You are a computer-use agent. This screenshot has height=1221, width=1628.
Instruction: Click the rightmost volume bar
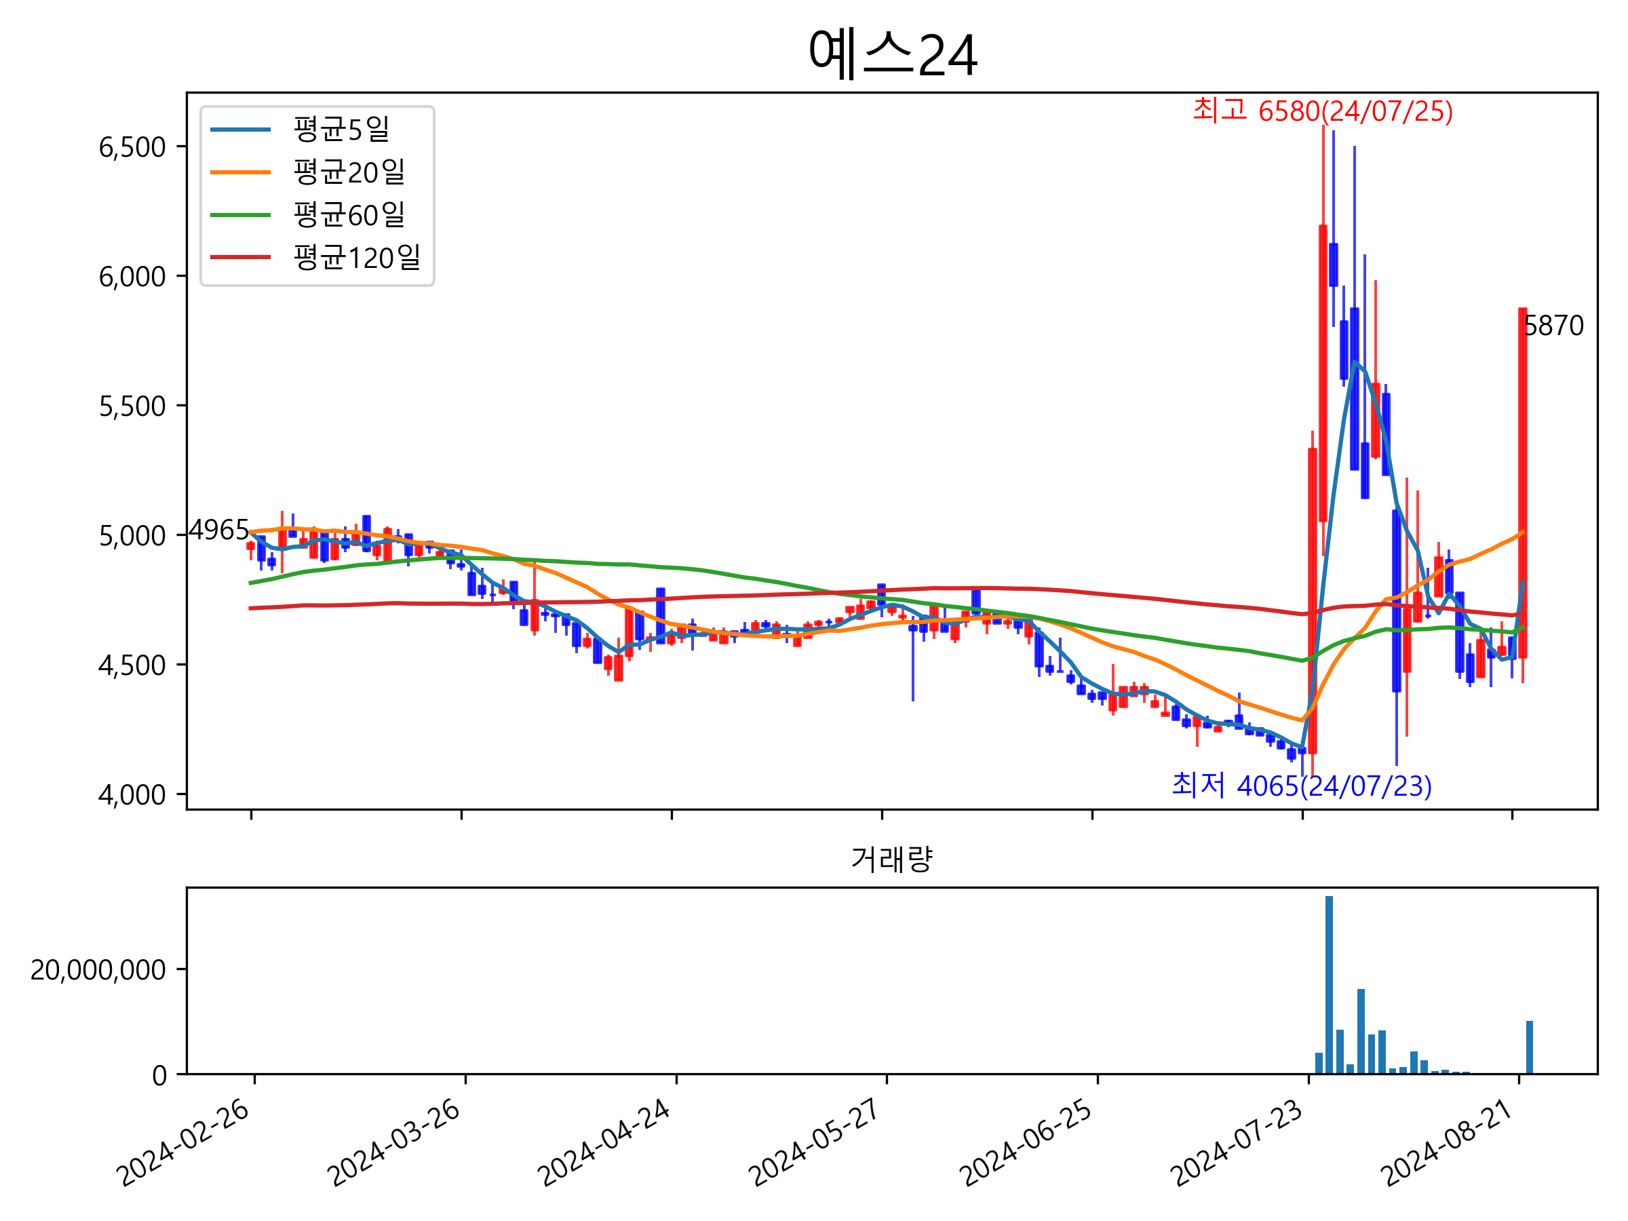(1530, 1047)
